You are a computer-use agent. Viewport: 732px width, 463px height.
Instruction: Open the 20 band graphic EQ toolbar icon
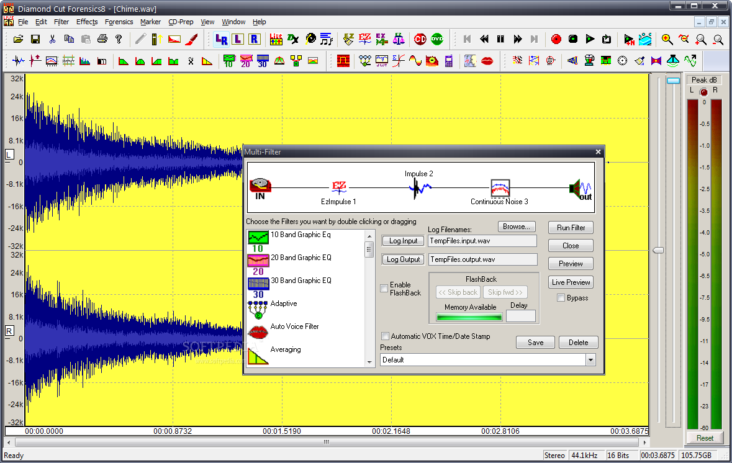246,61
